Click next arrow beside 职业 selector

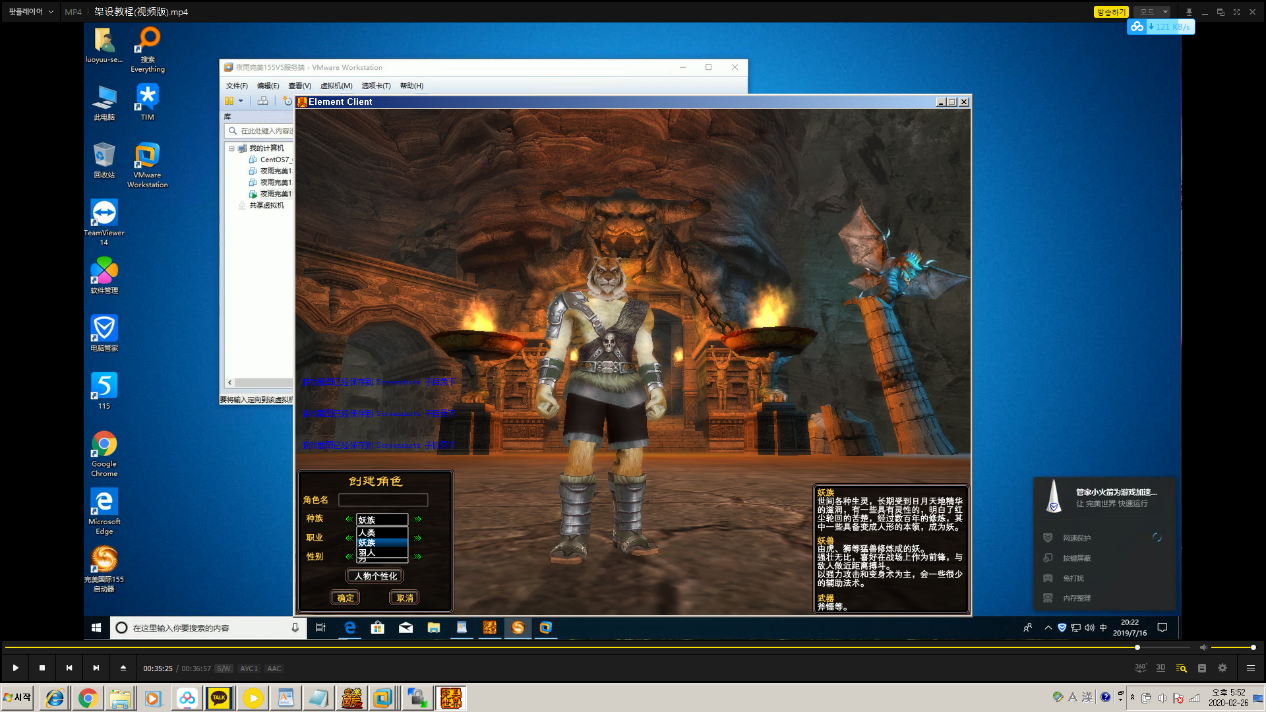point(417,538)
